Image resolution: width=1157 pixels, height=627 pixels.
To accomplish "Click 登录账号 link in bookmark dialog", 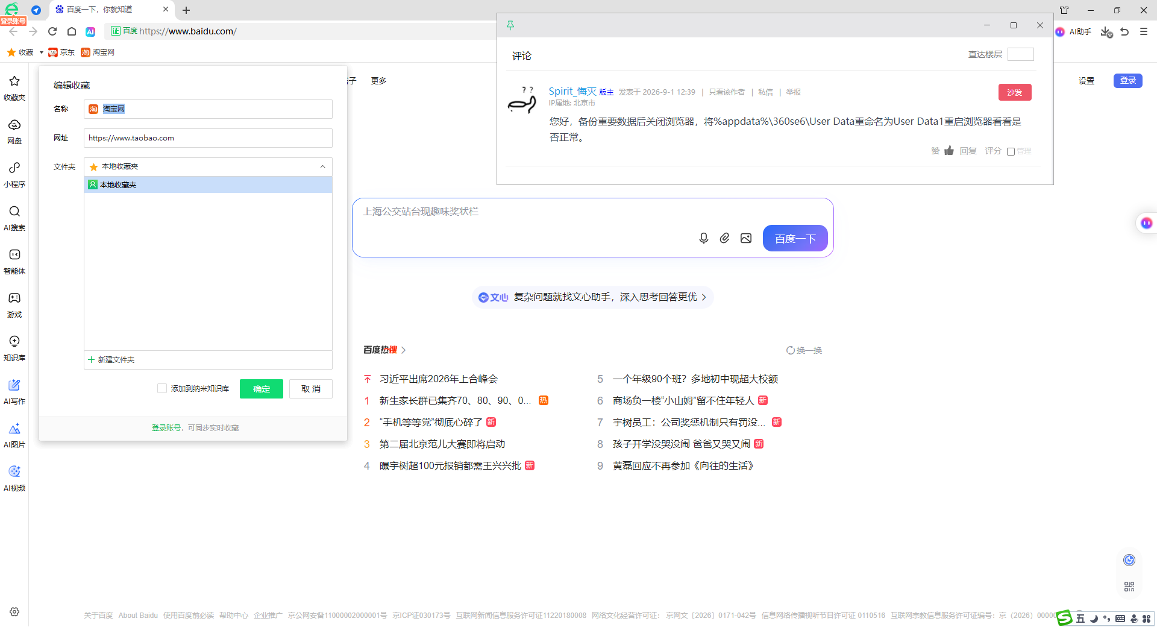I will pos(166,428).
